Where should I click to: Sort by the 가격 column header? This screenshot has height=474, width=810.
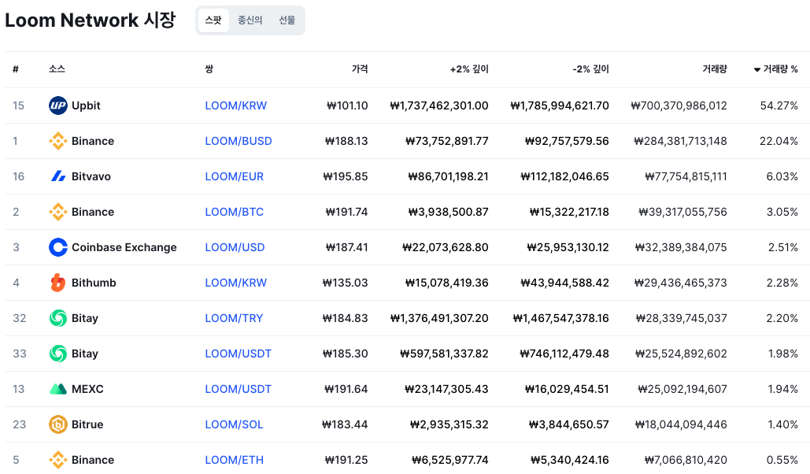tap(360, 69)
